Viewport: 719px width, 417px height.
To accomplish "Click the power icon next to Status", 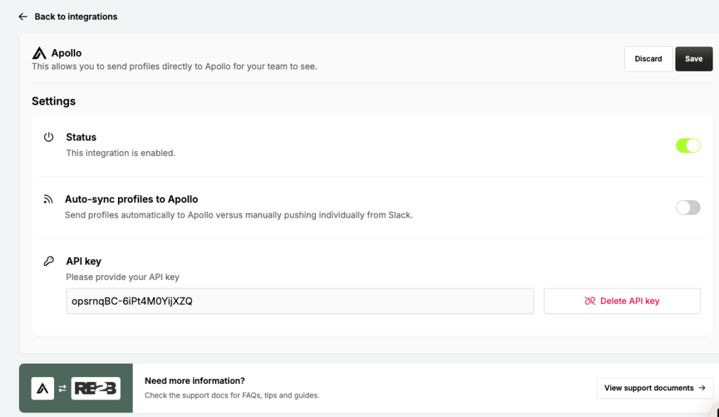I will [x=48, y=138].
